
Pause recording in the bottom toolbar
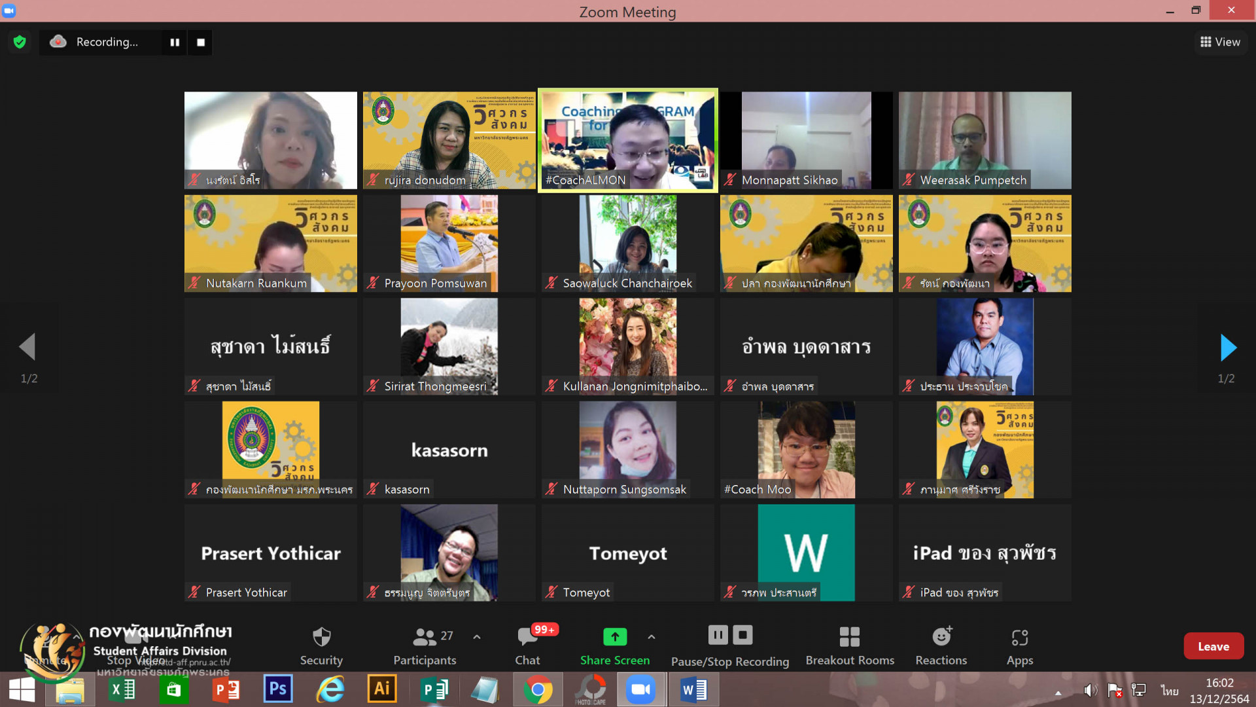pyautogui.click(x=718, y=634)
